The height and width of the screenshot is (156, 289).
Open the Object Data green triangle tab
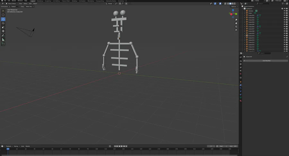coord(241,97)
